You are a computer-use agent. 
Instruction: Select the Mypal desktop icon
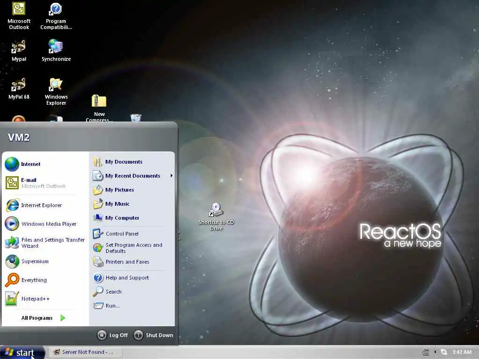pyautogui.click(x=19, y=50)
